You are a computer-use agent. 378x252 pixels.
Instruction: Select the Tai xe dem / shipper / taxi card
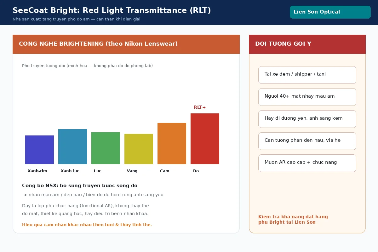(307, 75)
